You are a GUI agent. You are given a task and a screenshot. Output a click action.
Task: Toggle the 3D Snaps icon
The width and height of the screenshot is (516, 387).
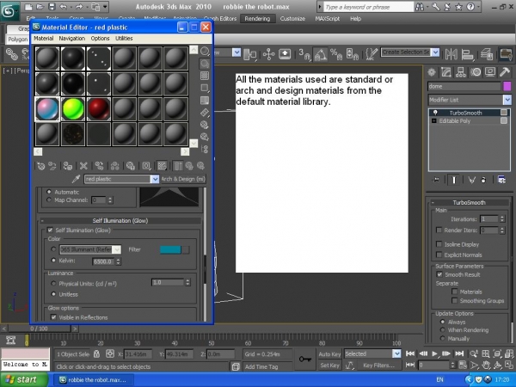pos(304,54)
